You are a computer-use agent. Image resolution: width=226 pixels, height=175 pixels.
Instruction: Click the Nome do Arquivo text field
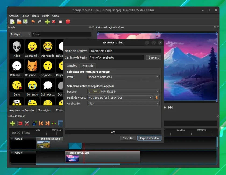pos(125,51)
